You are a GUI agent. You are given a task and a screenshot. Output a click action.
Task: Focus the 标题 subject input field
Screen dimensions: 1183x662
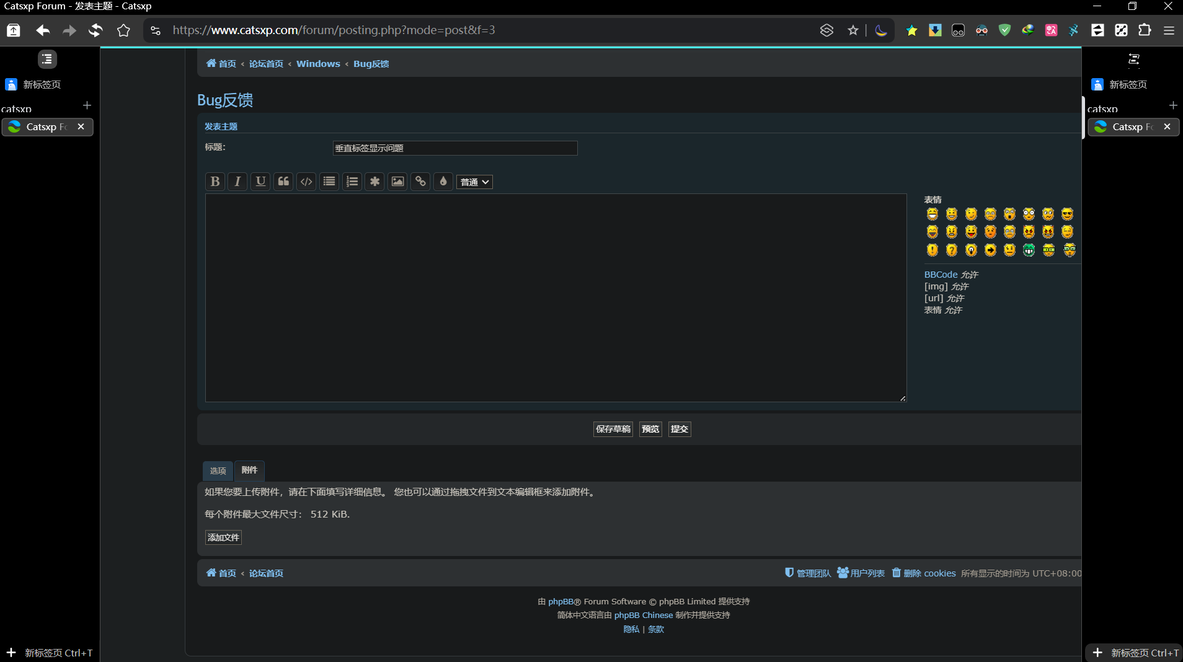pyautogui.click(x=455, y=148)
